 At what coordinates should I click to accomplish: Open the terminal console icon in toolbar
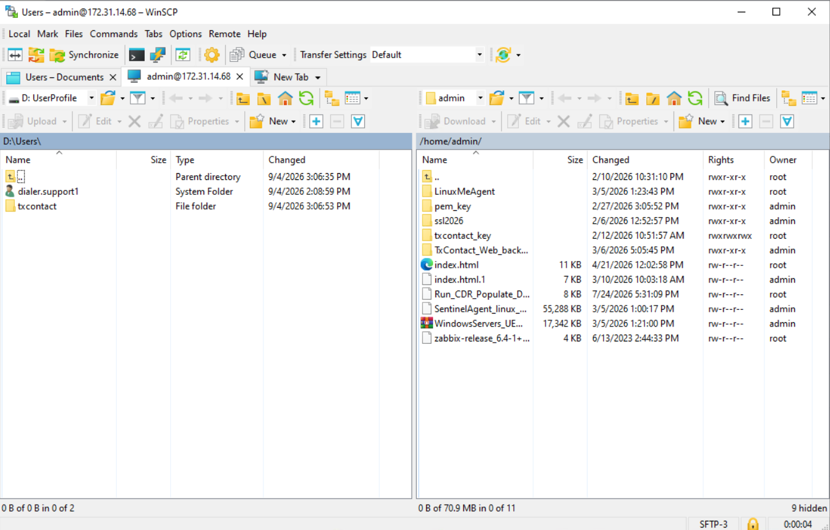[137, 55]
